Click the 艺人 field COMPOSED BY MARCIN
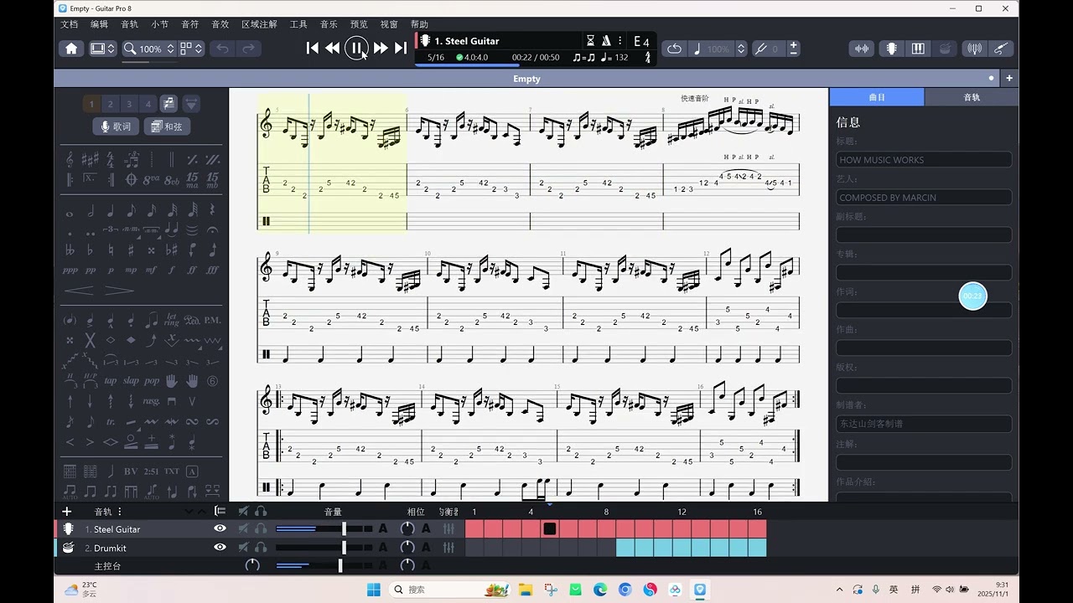Screen dimensions: 1073x603 click(924, 198)
